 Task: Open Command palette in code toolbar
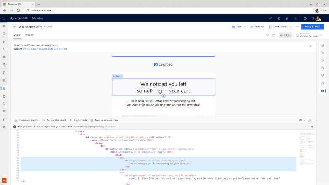coord(27,120)
